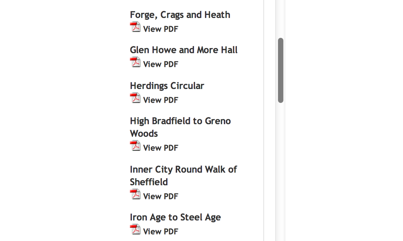
Task: Click PDF icon under Herdings Circular
Action: (x=135, y=98)
